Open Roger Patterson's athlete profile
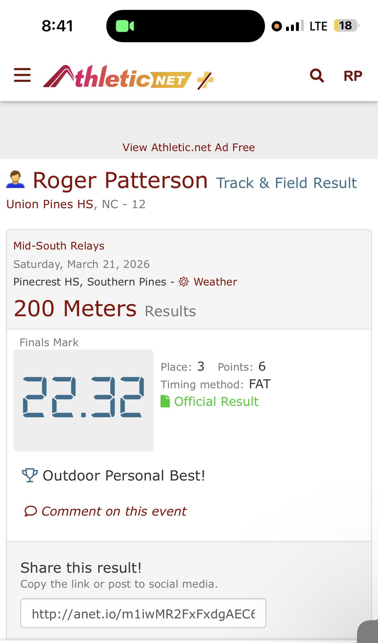 click(120, 181)
